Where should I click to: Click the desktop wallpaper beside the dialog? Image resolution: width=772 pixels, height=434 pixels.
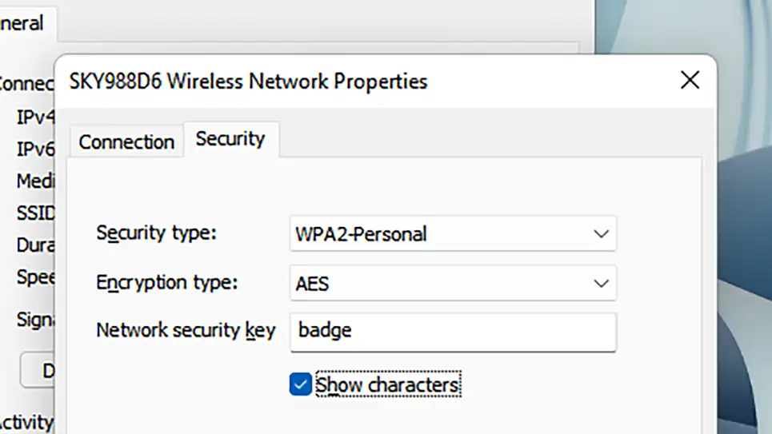coord(744,240)
